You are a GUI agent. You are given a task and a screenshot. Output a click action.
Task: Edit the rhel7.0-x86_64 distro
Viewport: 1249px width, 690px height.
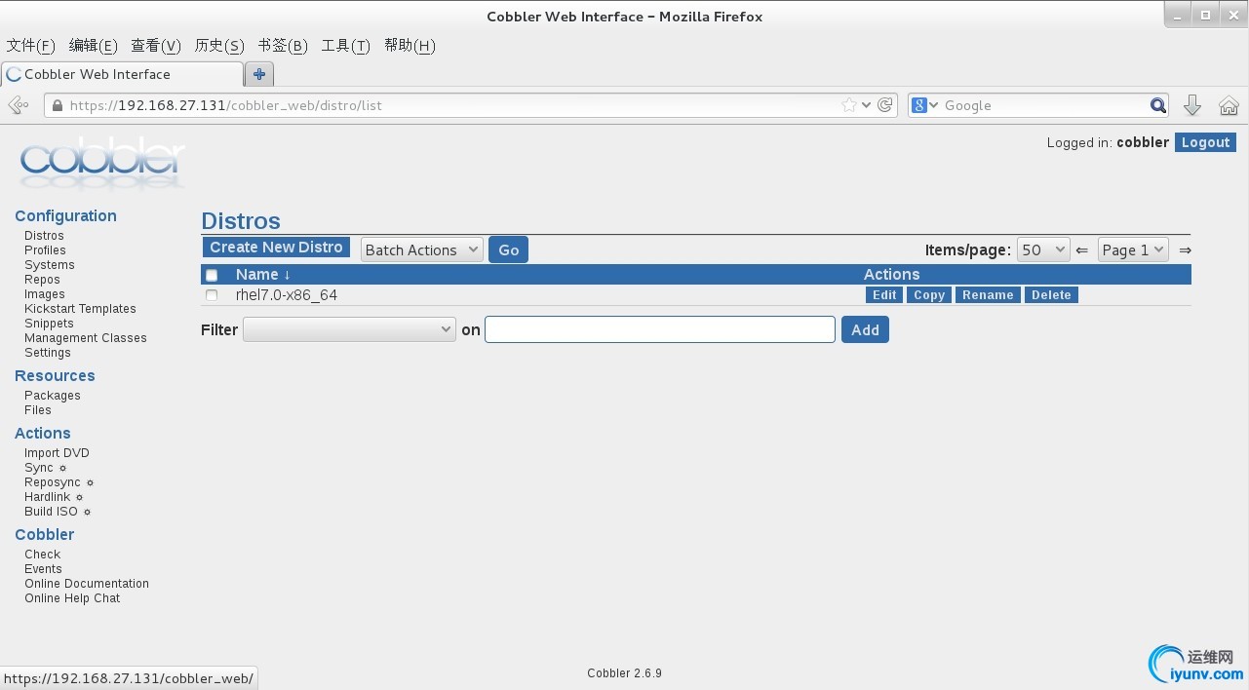(884, 295)
